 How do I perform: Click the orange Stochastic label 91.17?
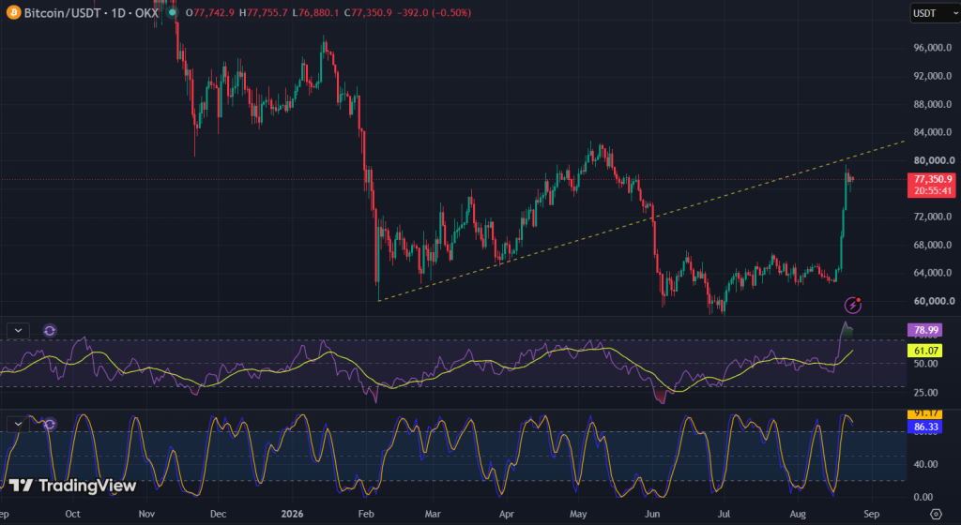coord(925,414)
